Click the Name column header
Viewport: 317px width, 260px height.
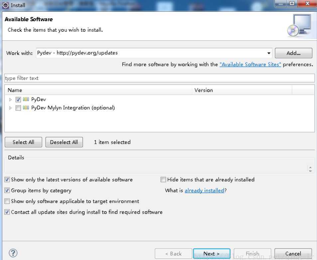click(98, 90)
